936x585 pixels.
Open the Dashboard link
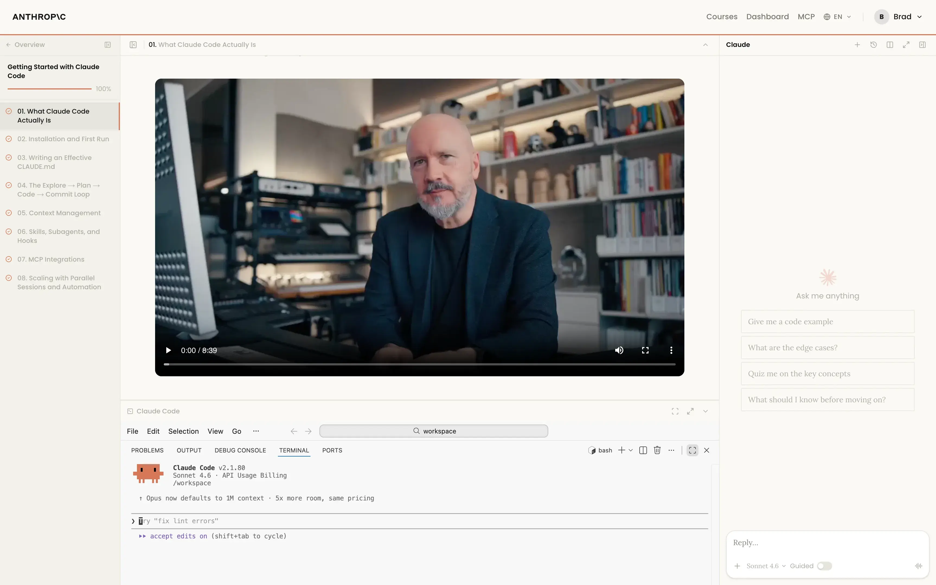click(x=767, y=17)
